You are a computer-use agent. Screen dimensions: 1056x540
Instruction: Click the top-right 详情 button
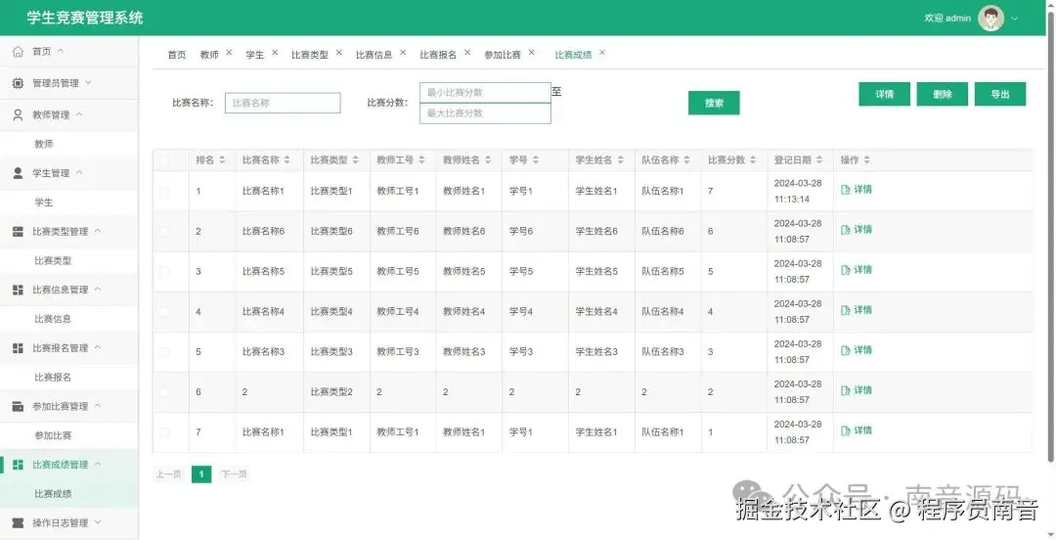click(884, 94)
